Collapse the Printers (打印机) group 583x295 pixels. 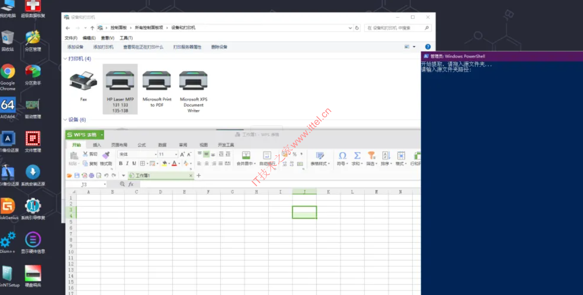coord(65,59)
